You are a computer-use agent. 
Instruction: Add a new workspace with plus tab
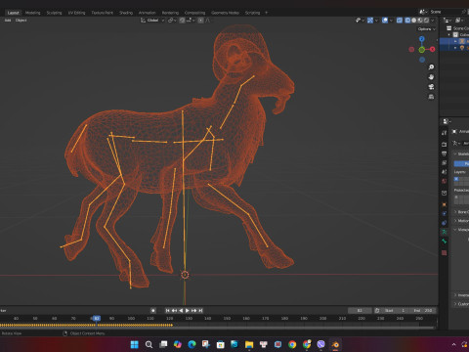tap(266, 13)
